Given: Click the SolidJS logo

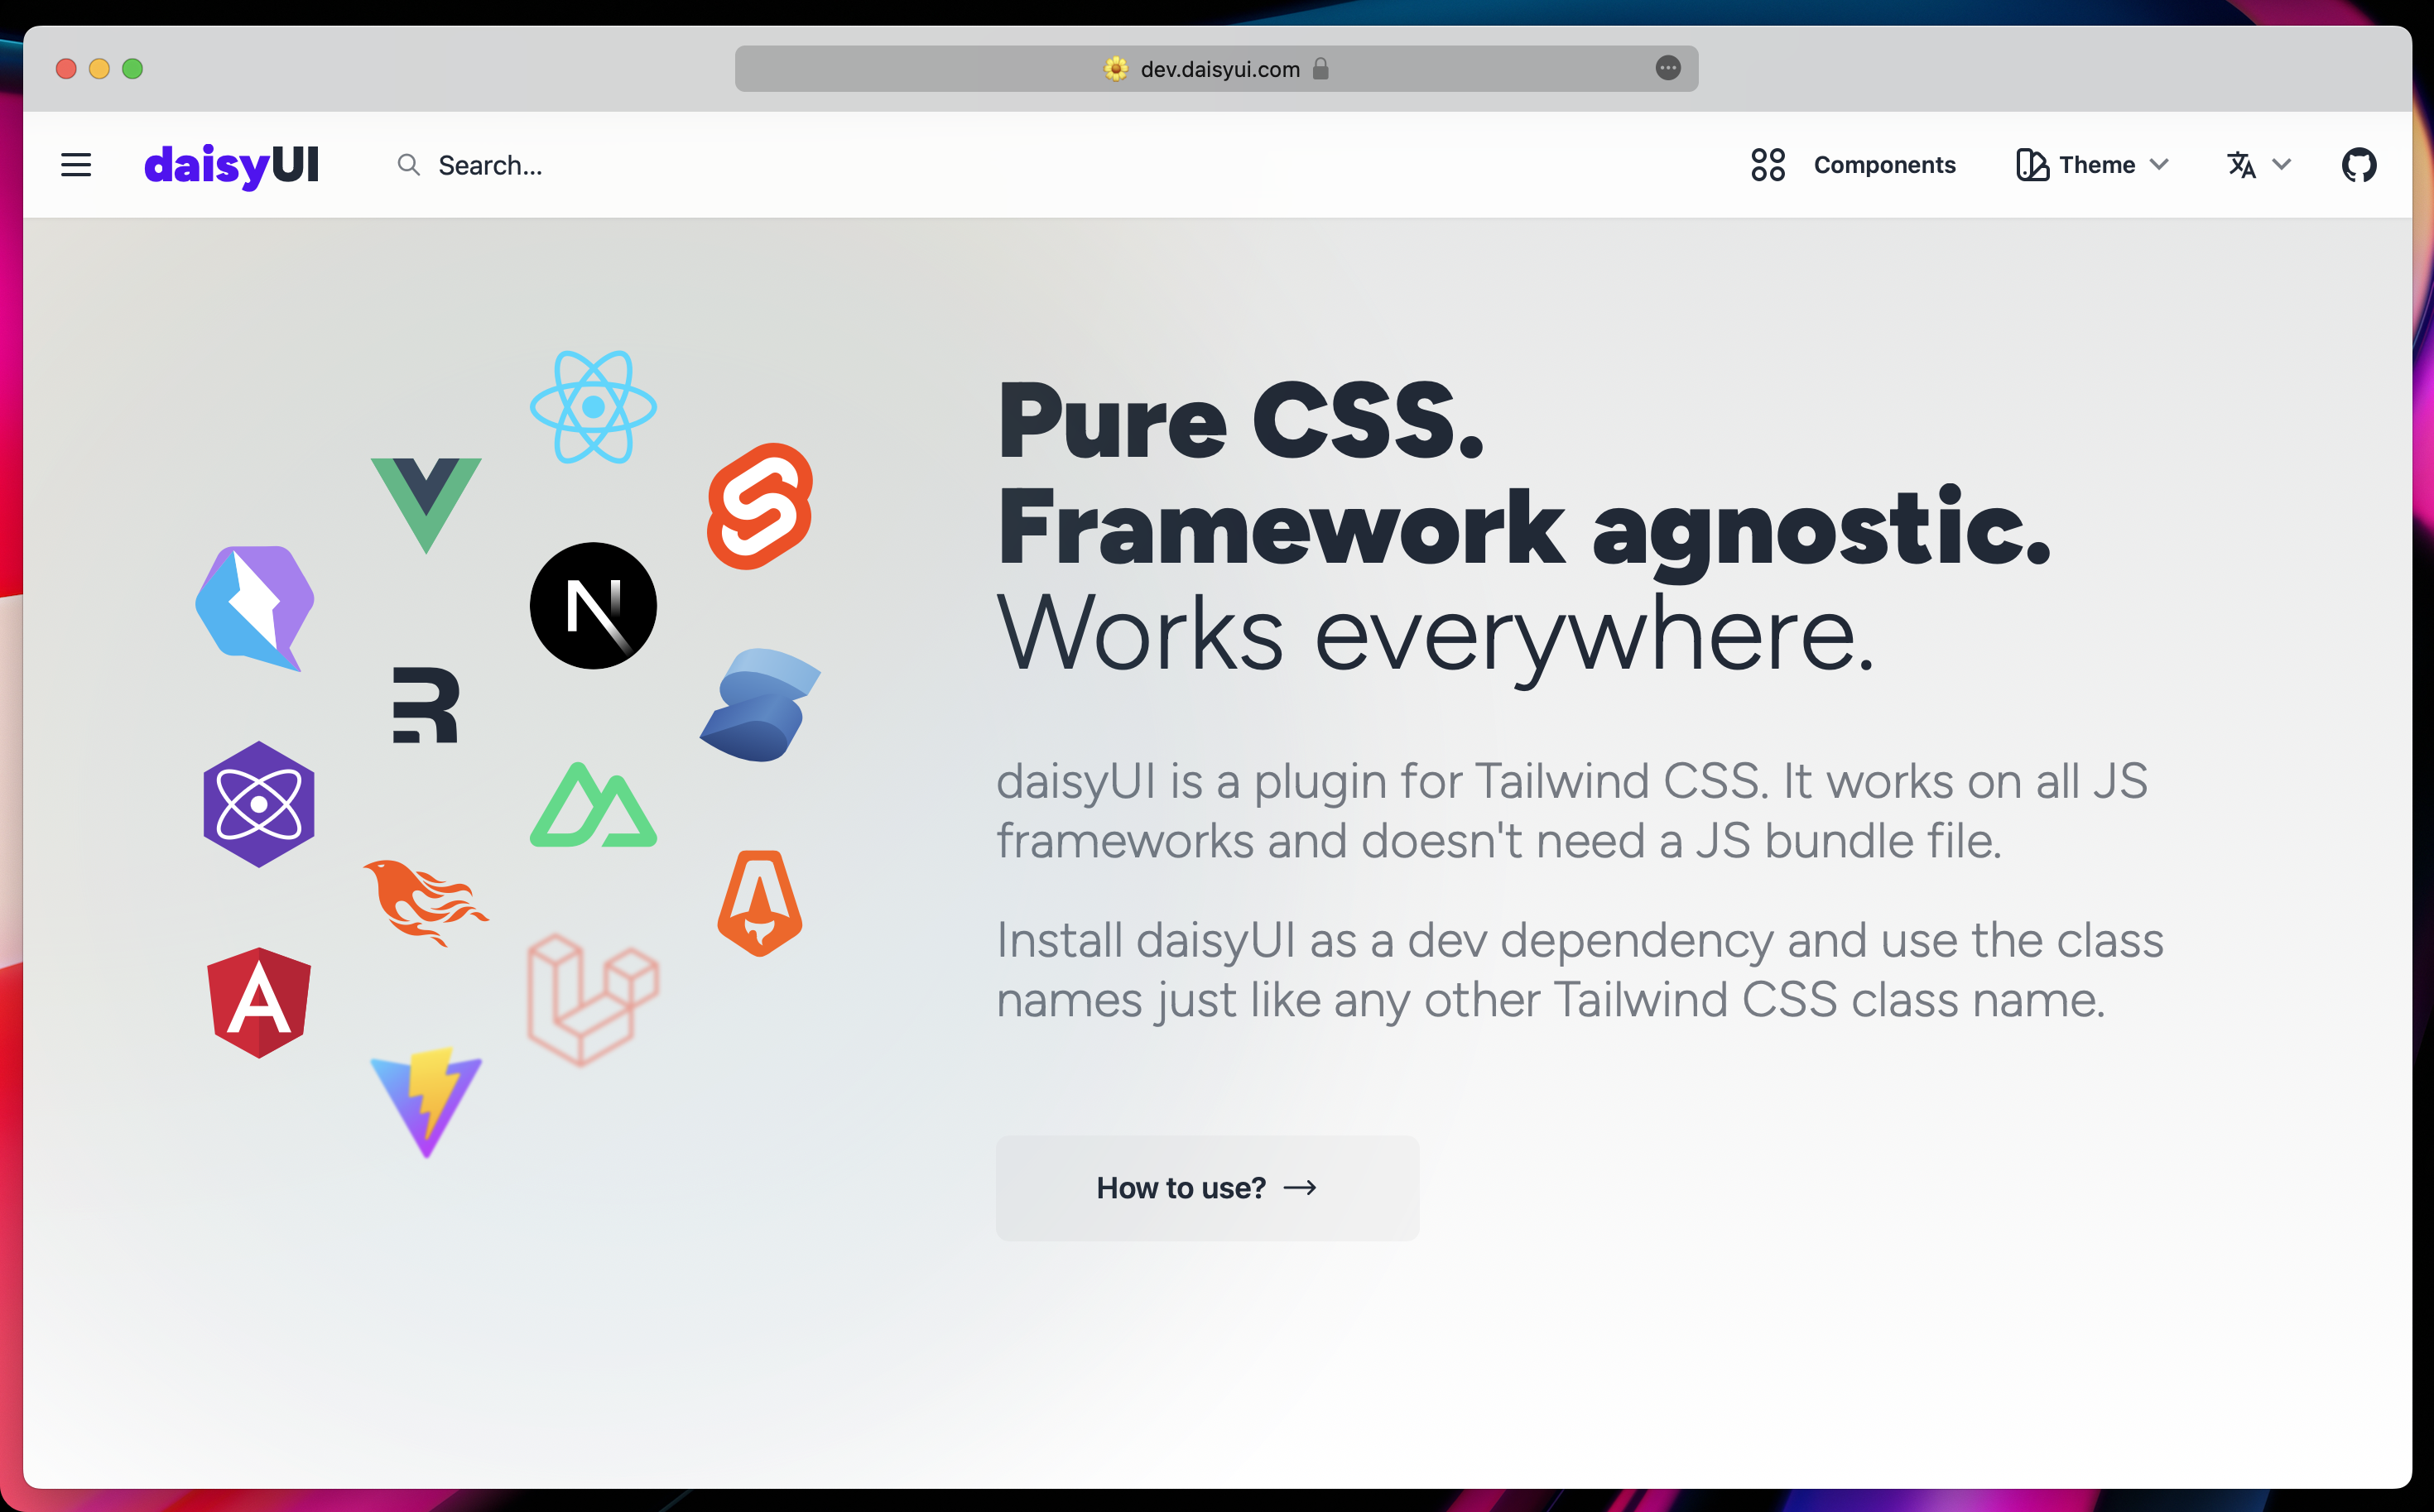Looking at the screenshot, I should (760, 705).
